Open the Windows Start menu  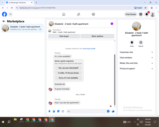coord(3,122)
